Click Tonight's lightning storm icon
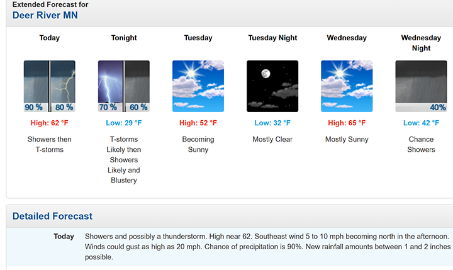The image size is (453, 270). click(124, 86)
